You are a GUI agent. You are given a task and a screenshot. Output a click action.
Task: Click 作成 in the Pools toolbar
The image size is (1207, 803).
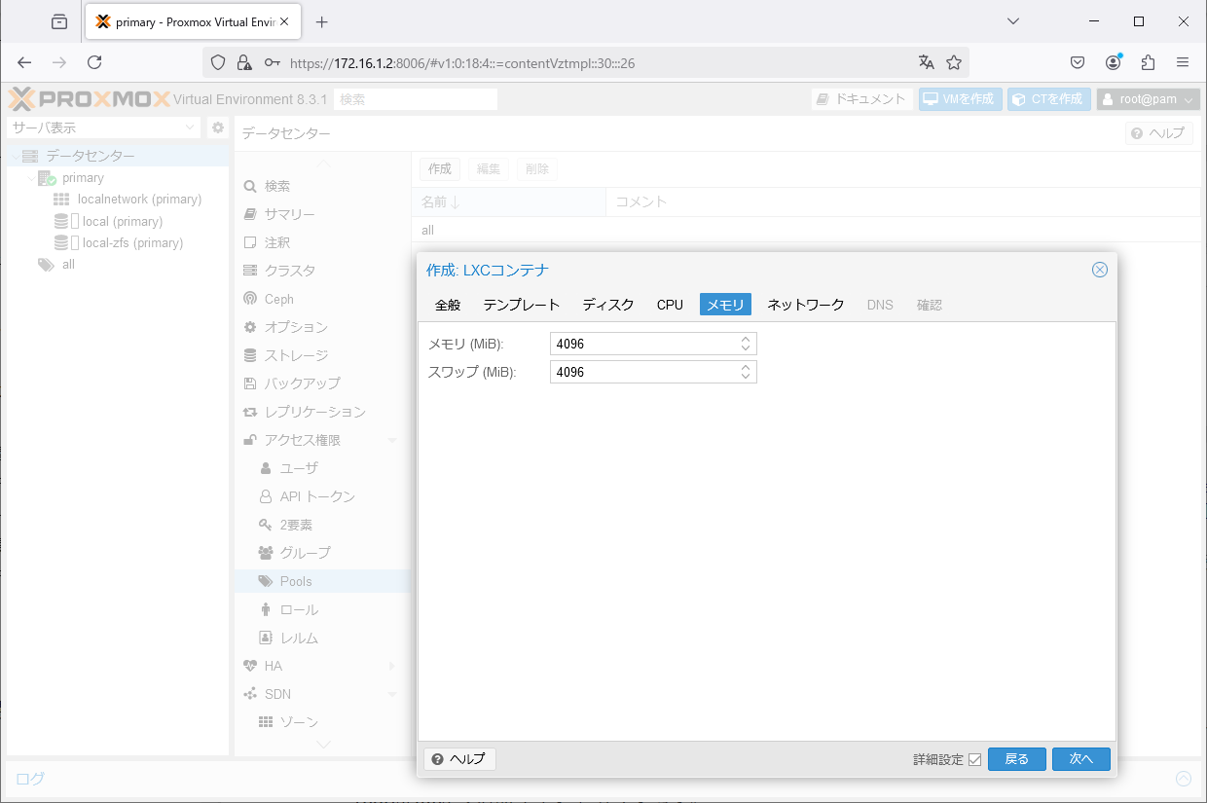click(440, 168)
